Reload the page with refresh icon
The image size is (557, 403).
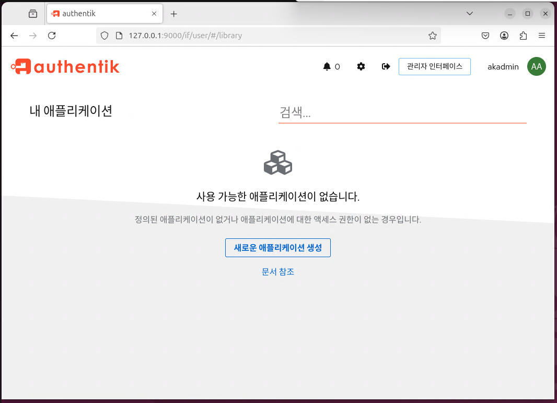[x=52, y=36]
